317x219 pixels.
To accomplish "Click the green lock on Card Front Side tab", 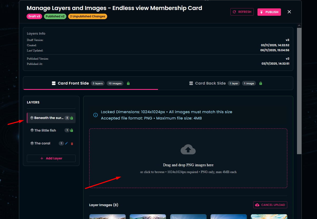I will pyautogui.click(x=128, y=83).
